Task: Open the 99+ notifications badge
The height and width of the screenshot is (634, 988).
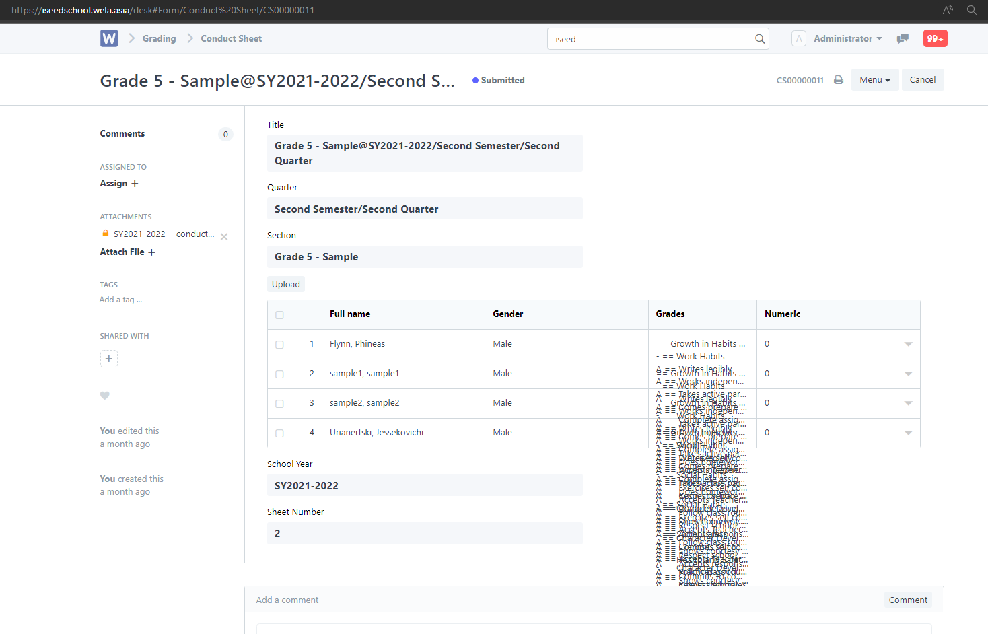Action: (x=935, y=39)
